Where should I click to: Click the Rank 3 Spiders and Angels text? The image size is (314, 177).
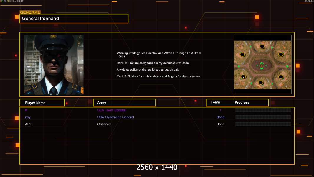158,76
